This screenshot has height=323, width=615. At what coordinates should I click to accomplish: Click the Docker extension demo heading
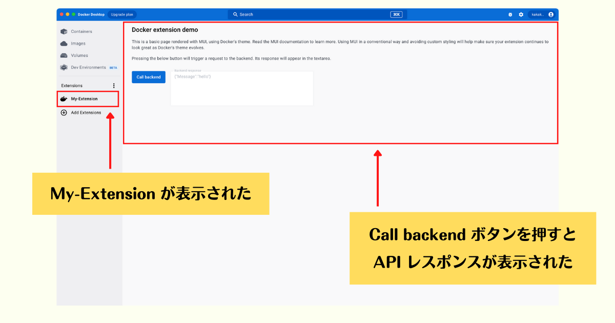tap(165, 30)
